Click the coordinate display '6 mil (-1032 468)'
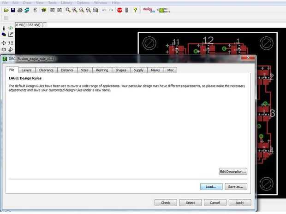 [x=29, y=25]
